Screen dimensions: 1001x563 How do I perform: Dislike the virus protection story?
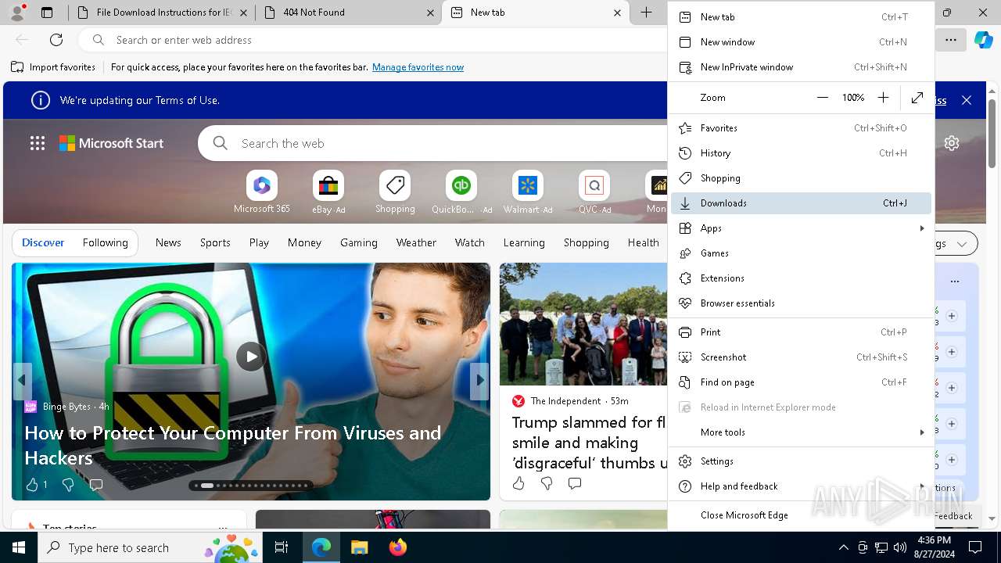click(68, 485)
